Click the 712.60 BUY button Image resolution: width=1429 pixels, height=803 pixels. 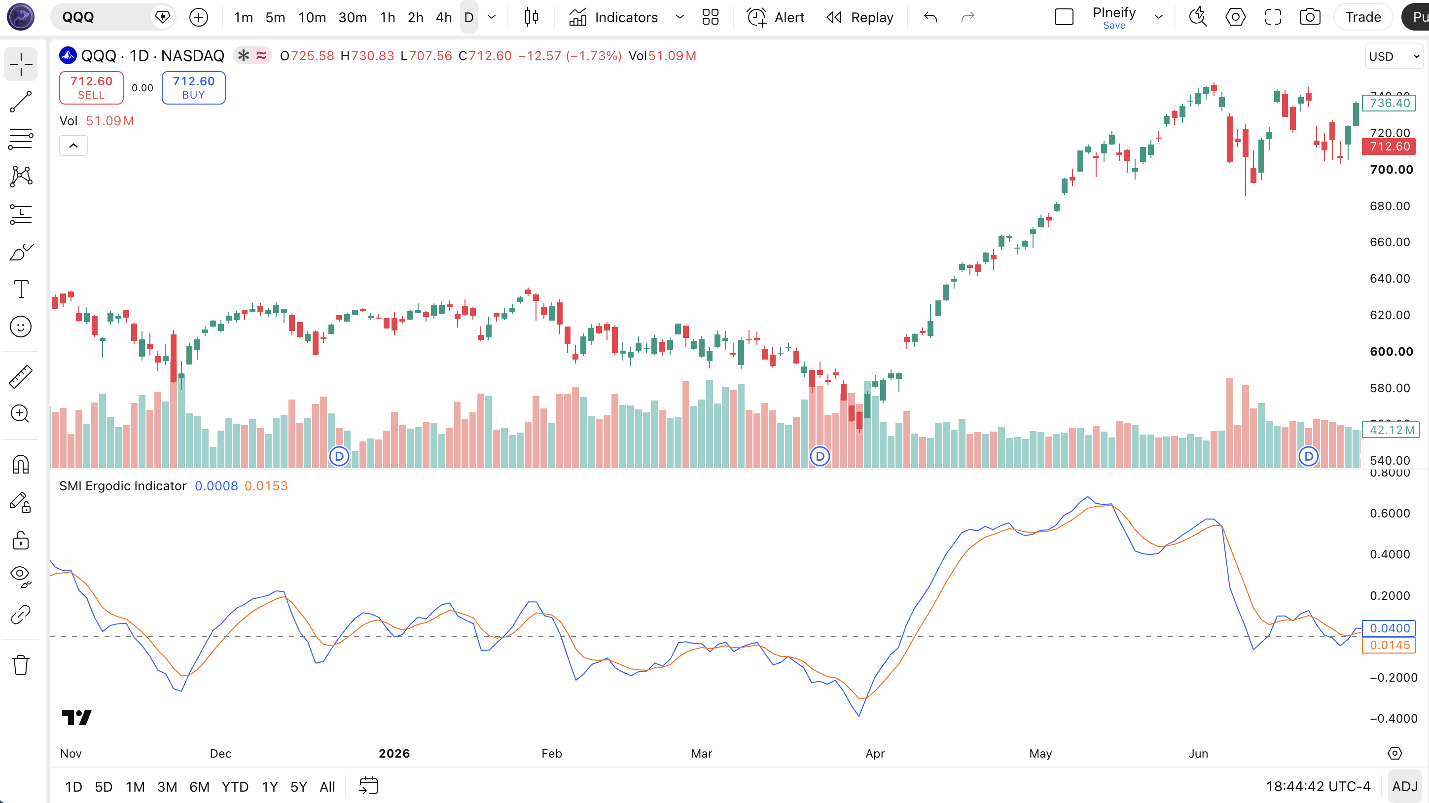pos(194,88)
